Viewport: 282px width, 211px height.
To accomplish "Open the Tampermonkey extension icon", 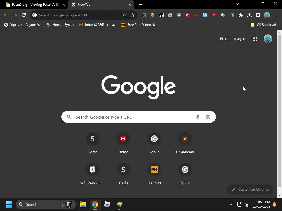I will pos(161,15).
